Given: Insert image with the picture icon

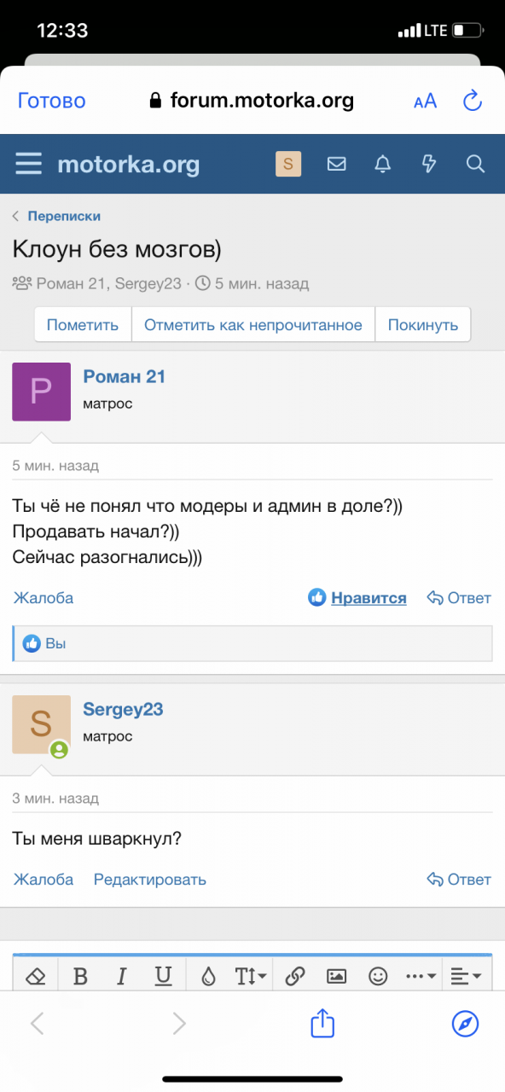Looking at the screenshot, I should pyautogui.click(x=337, y=976).
